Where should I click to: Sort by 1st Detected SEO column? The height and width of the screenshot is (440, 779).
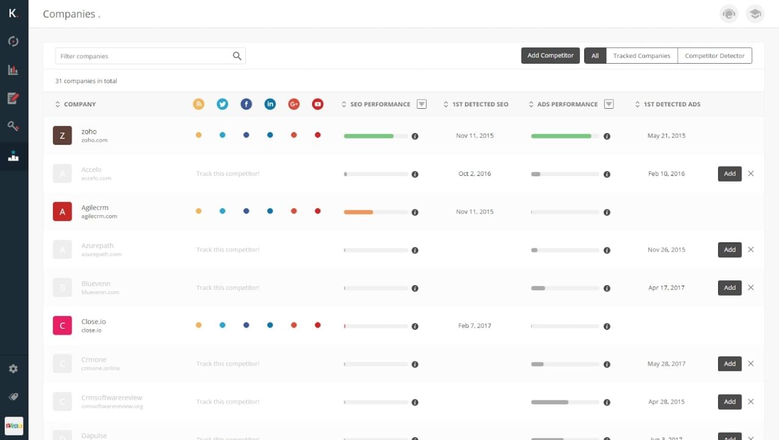(x=476, y=105)
